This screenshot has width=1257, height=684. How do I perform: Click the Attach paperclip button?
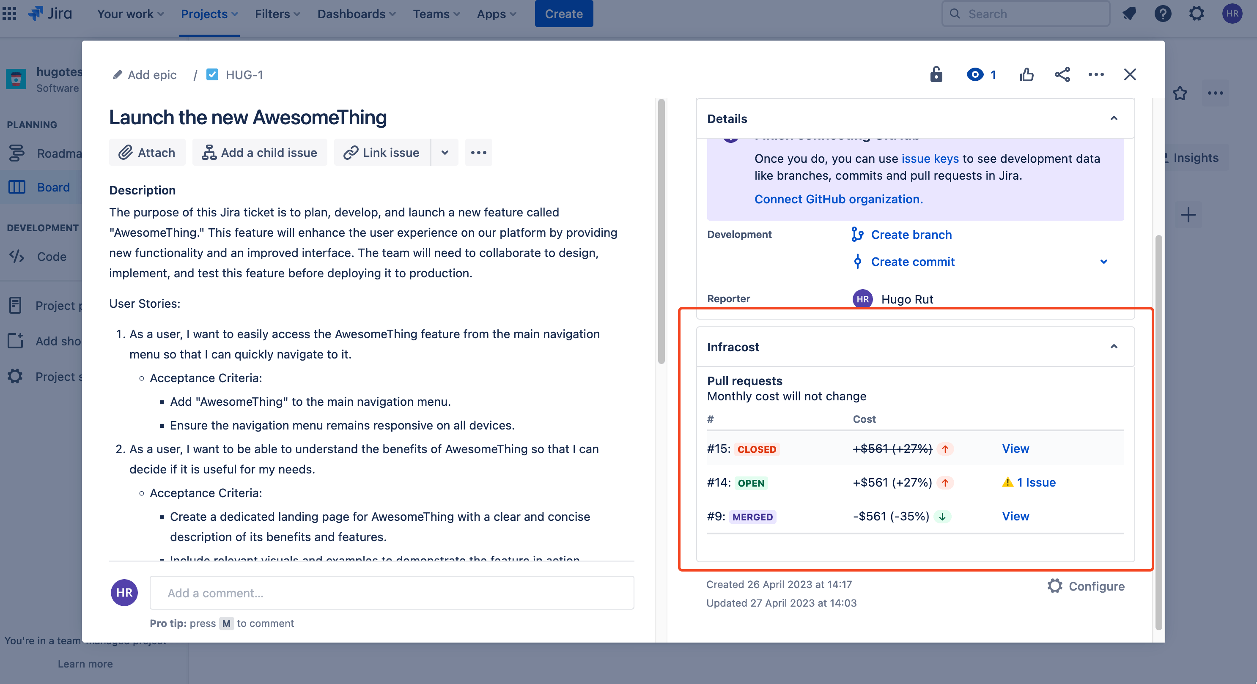(147, 153)
